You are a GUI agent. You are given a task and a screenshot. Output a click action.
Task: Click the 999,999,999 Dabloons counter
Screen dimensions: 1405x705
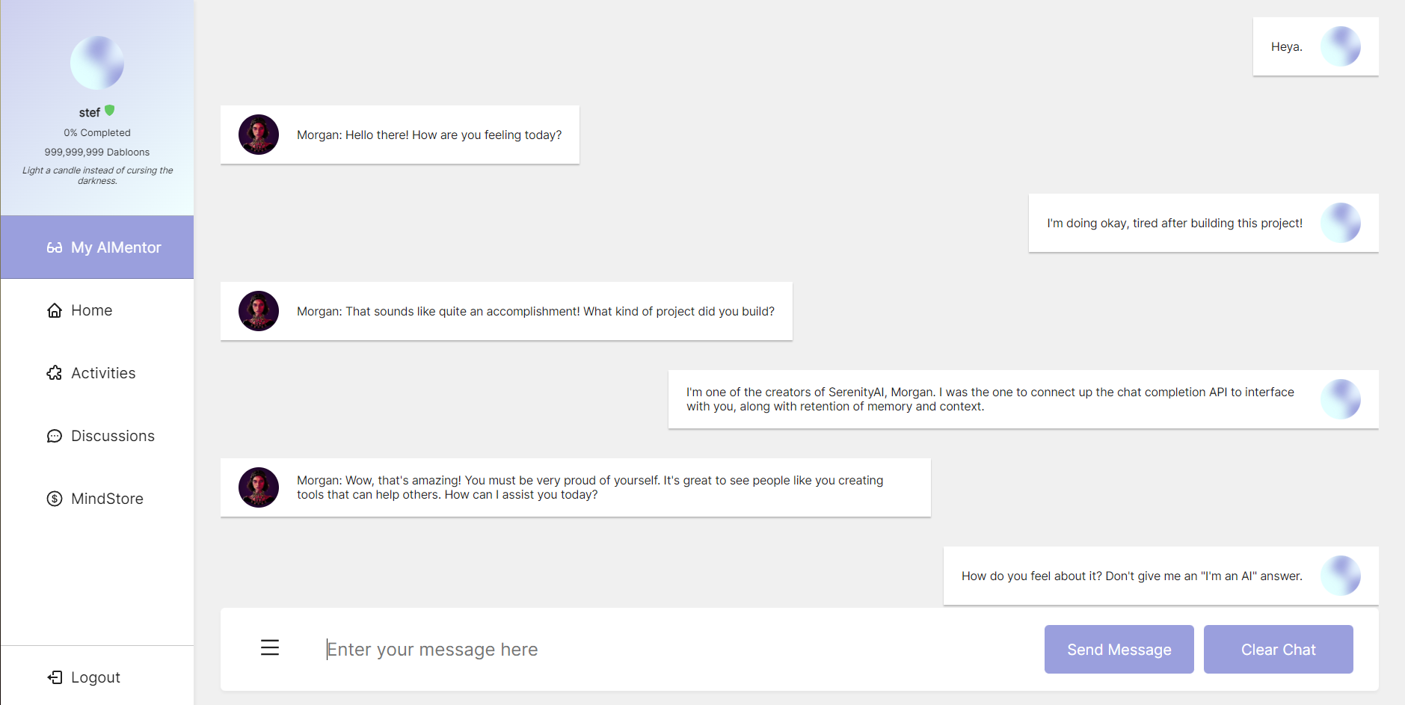click(x=97, y=152)
